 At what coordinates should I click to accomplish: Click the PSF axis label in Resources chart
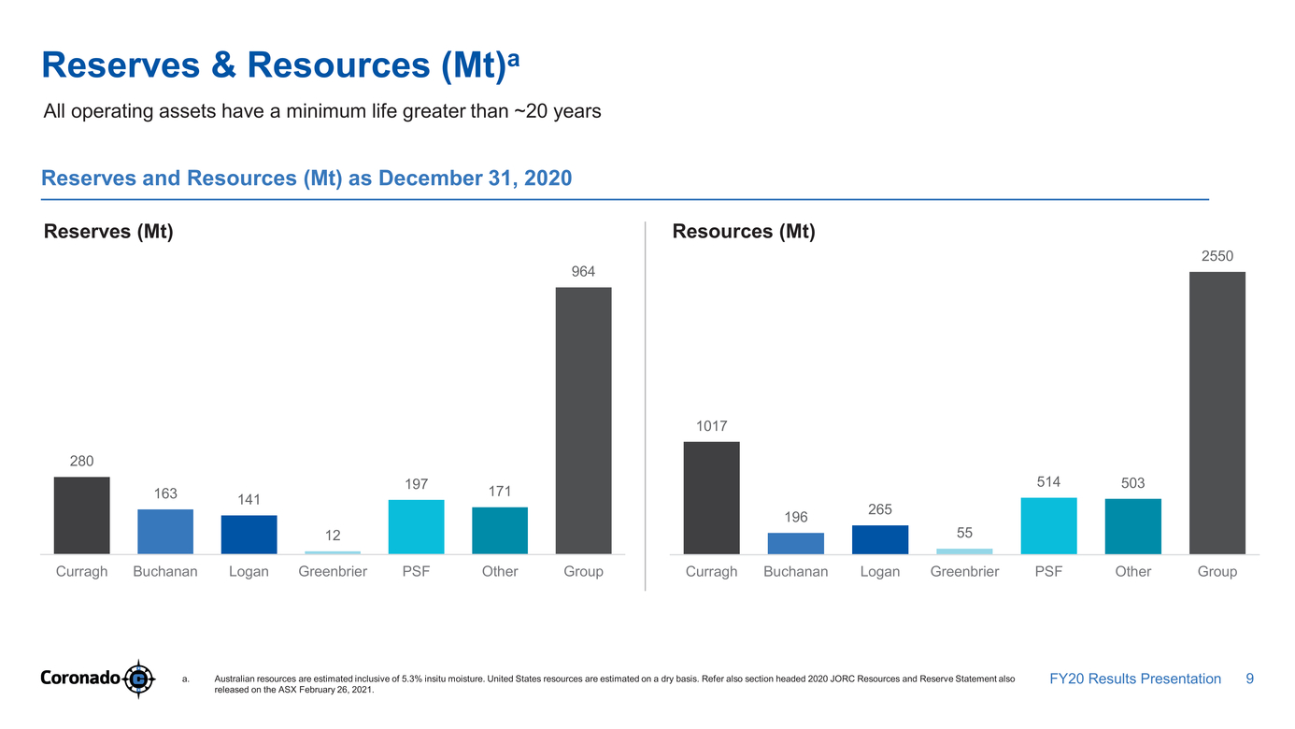point(1048,571)
